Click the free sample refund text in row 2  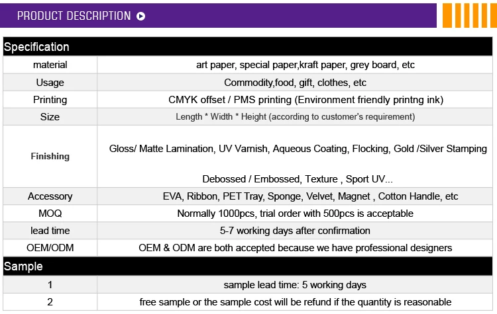tap(295, 302)
